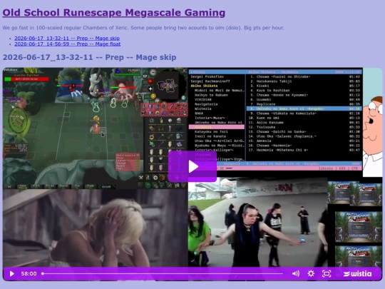Jump to the 13-32-11 Mage skip link
385x289 pixels.
click(67, 38)
